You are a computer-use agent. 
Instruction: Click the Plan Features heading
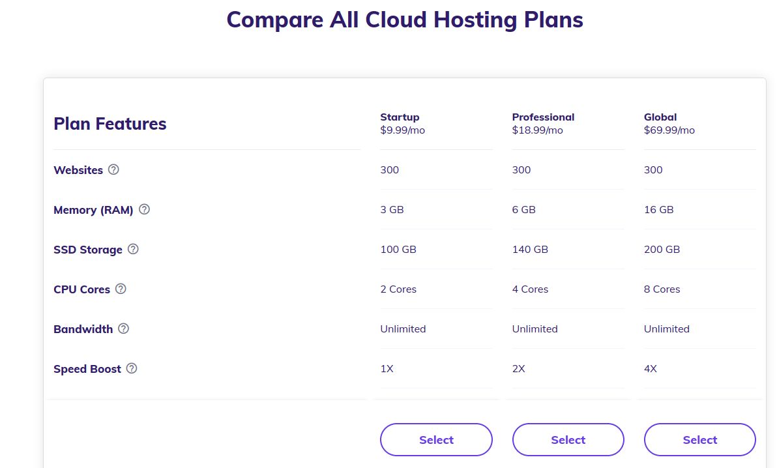pos(110,124)
